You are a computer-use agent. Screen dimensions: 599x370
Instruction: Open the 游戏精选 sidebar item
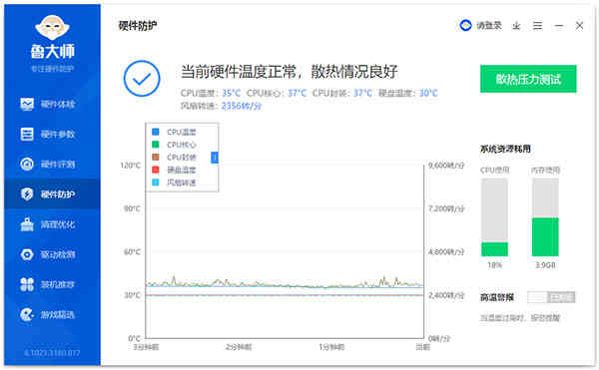point(52,315)
